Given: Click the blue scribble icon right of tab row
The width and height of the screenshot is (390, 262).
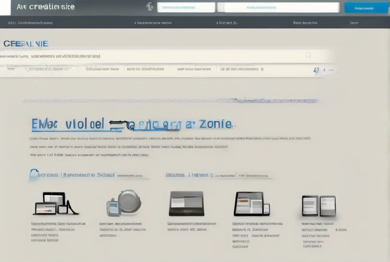Looking at the screenshot, I should (316, 70).
